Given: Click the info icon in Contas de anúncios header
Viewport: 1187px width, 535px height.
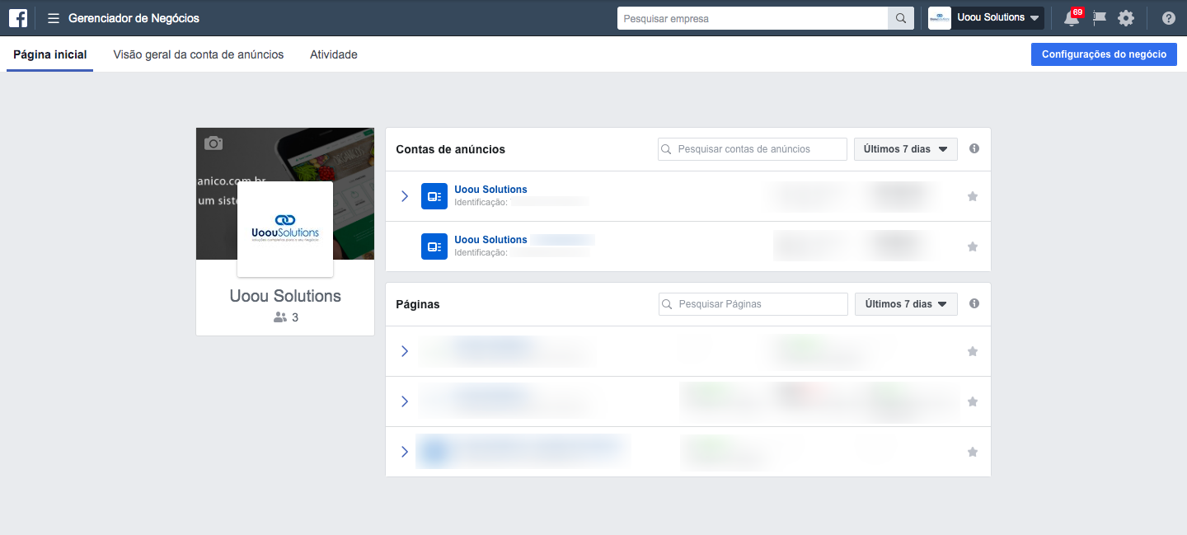Looking at the screenshot, I should coord(974,149).
